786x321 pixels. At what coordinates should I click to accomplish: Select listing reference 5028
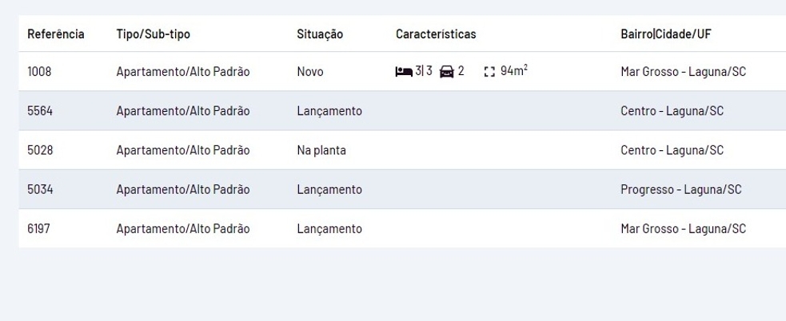[x=40, y=150]
